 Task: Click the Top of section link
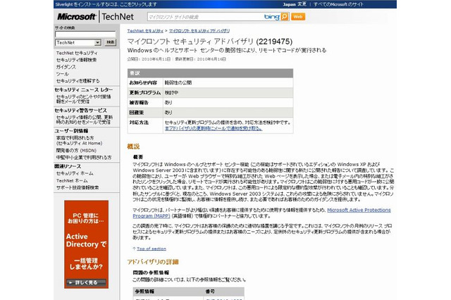click(152, 249)
